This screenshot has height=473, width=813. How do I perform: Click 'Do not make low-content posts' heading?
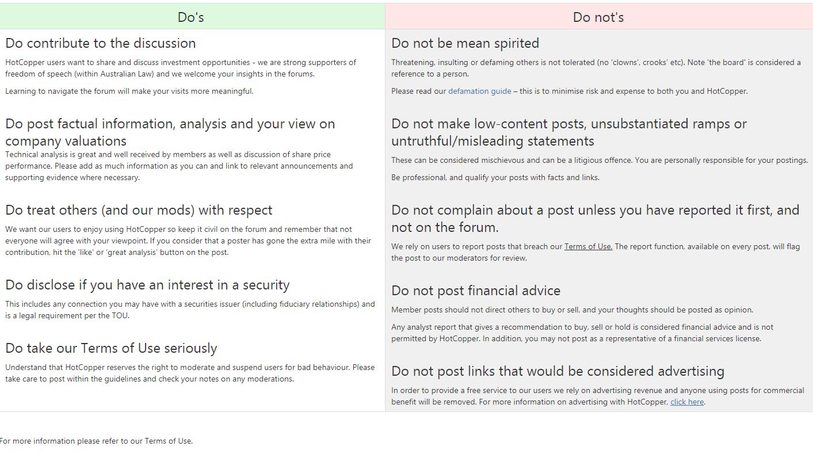coord(569,132)
